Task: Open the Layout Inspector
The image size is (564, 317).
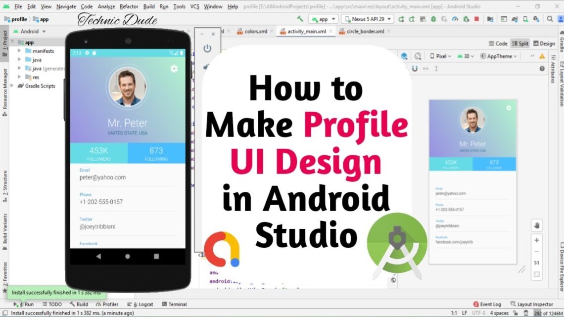Action: pyautogui.click(x=532, y=304)
